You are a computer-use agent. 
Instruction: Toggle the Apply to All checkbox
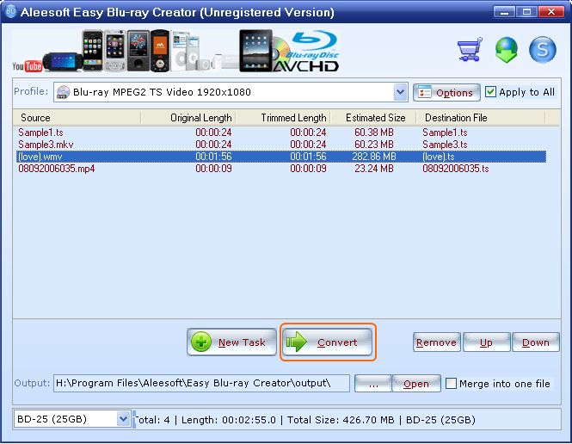tap(490, 92)
